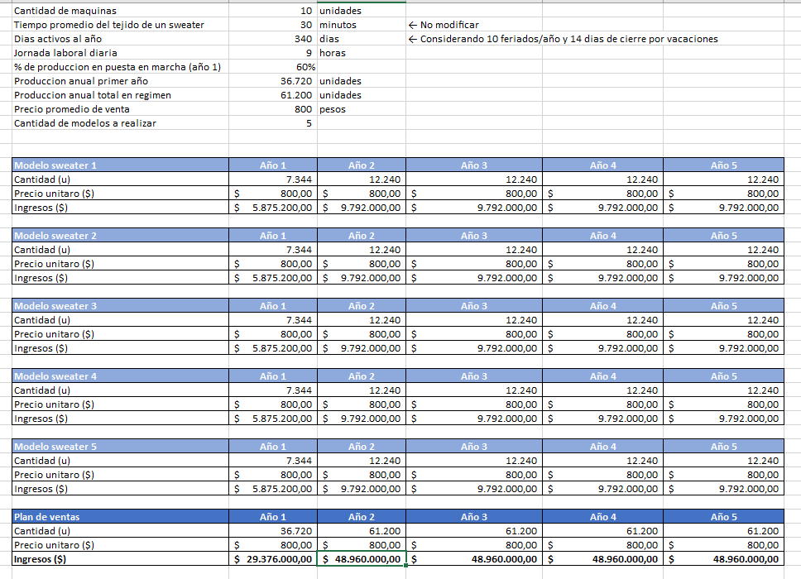801x579 pixels.
Task: Click 36.720 in the Produccion anual primer año row
Action: point(273,81)
